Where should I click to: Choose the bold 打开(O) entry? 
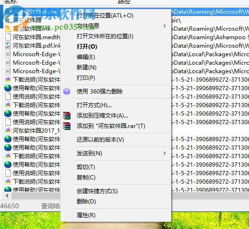(87, 47)
